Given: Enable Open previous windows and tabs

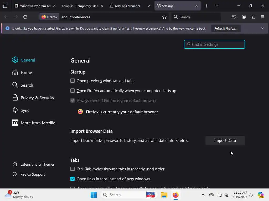Looking at the screenshot, I should coord(73,81).
